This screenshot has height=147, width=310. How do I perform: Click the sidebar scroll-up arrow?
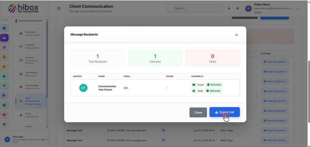[x=47, y=20]
